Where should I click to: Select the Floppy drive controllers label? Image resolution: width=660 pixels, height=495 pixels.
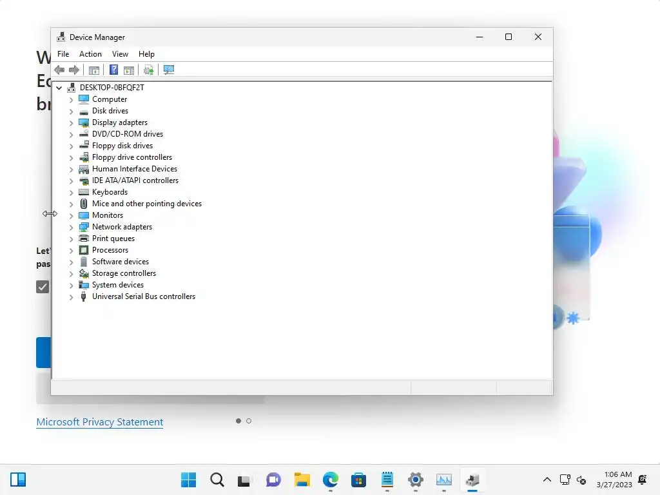[x=132, y=157]
